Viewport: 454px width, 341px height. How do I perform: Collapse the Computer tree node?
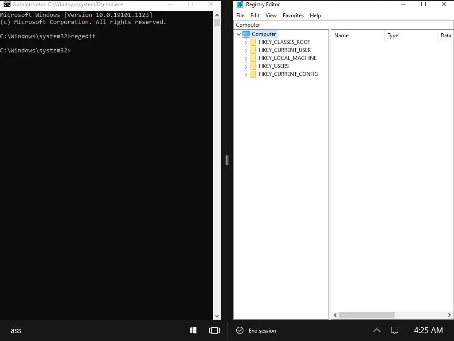pyautogui.click(x=239, y=34)
